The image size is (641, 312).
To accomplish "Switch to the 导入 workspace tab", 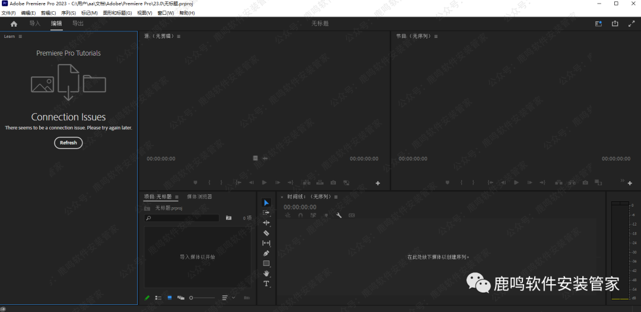I will (35, 23).
